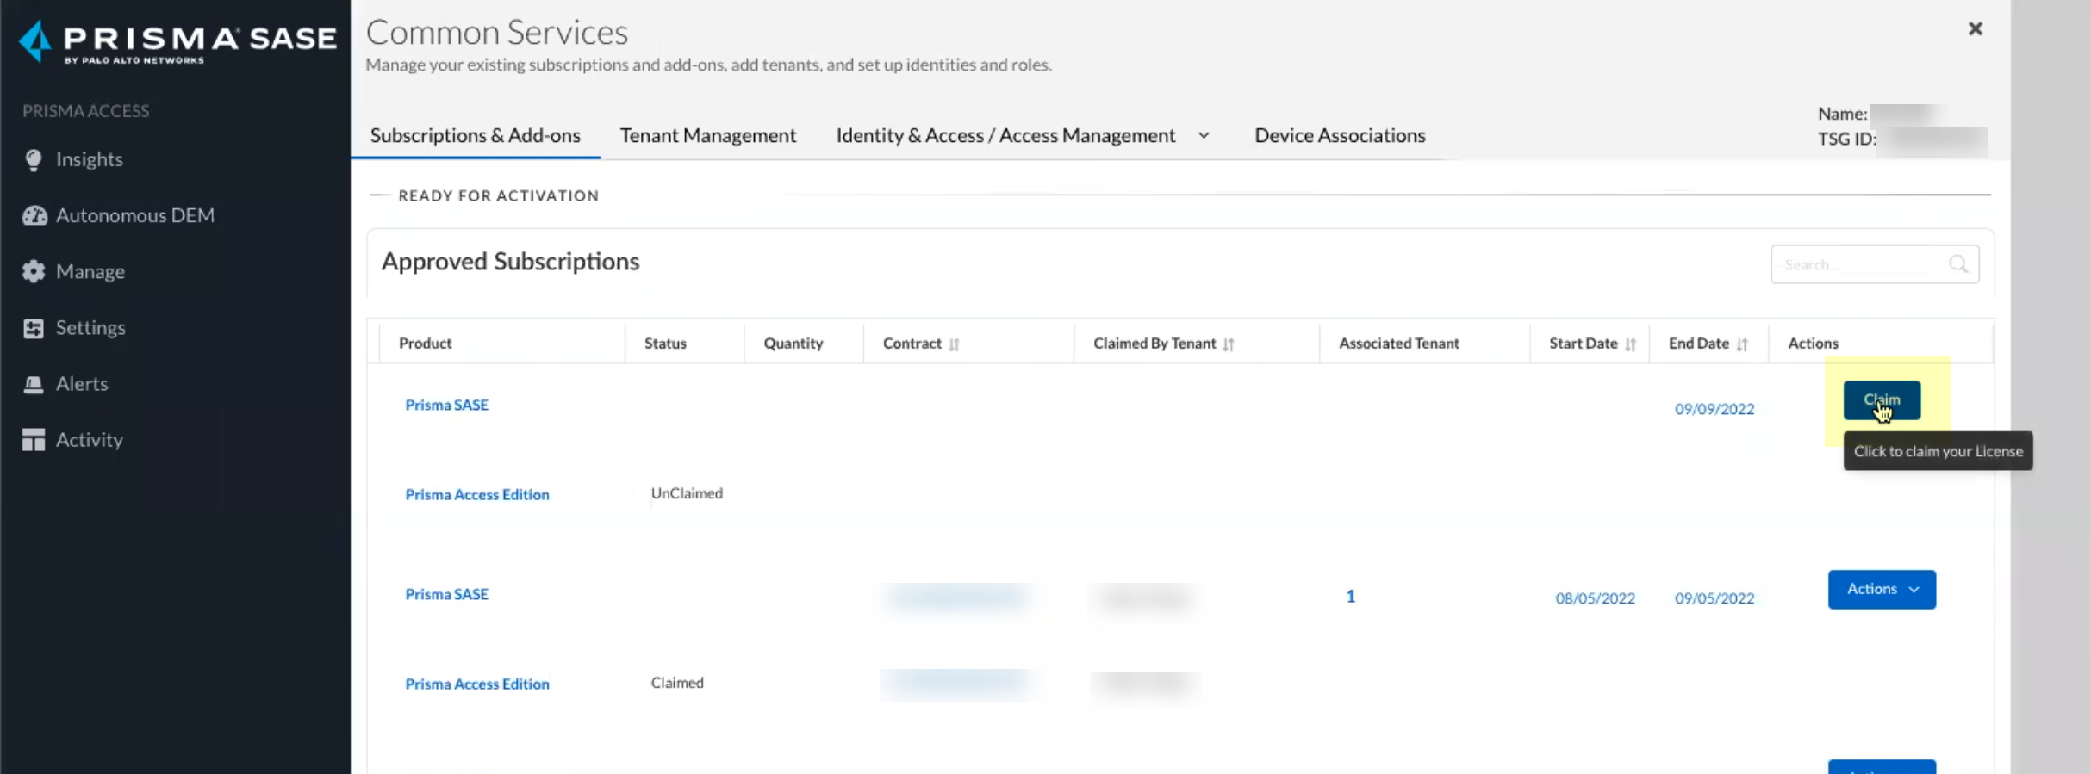
Task: Open Autonomous DEM gauge icon
Action: (x=34, y=215)
